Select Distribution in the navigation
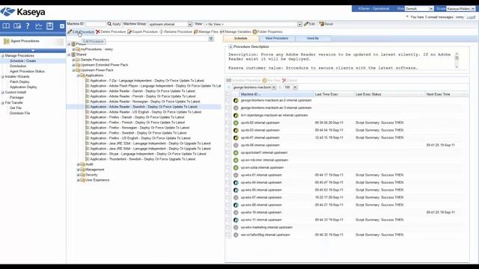 point(18,67)
